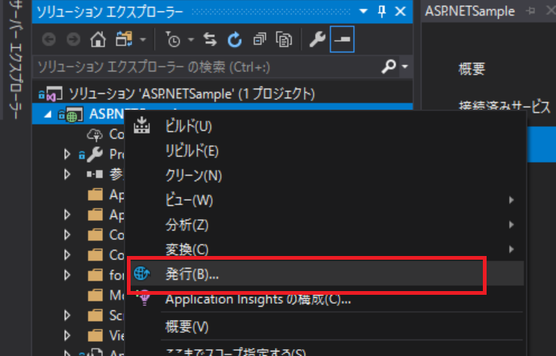This screenshot has height=356, width=556.
Task: Click the Home icon in Solution Explorer toolbar
Action: [x=98, y=40]
